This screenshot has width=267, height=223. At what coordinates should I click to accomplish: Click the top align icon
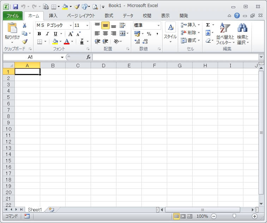pyautogui.click(x=97, y=25)
